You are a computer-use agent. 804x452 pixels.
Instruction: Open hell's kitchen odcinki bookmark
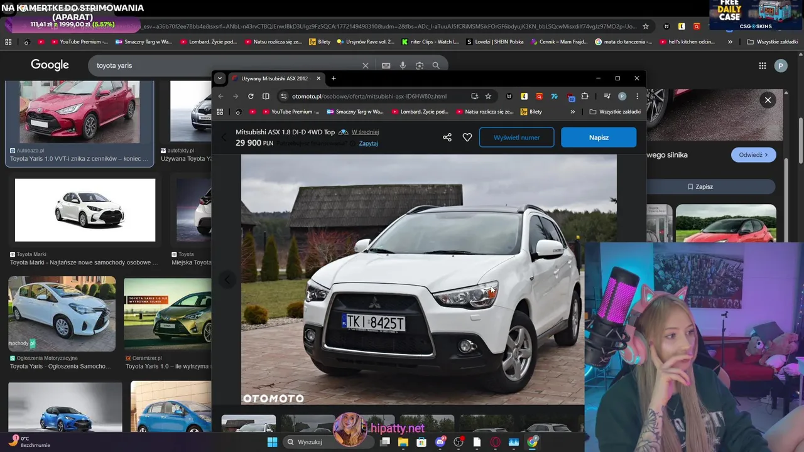tap(687, 41)
